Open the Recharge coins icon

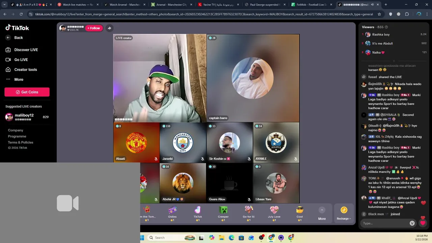click(344, 210)
